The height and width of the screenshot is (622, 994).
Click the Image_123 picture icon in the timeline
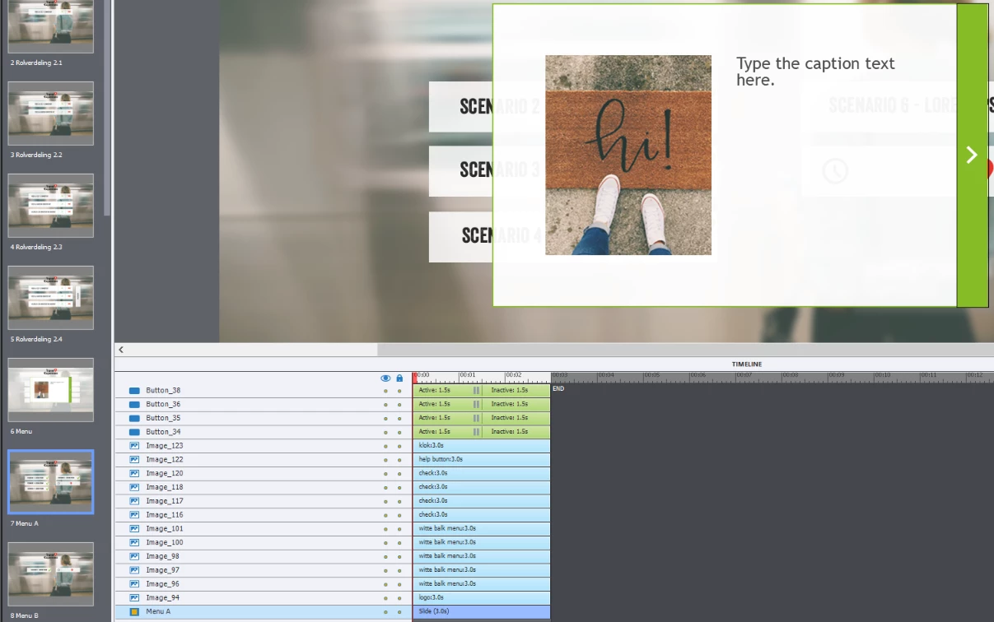tap(134, 446)
